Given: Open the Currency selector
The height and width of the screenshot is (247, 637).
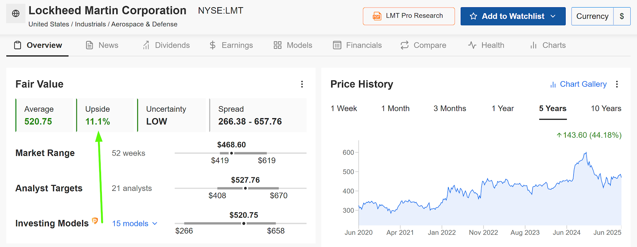Looking at the screenshot, I should 592,16.
